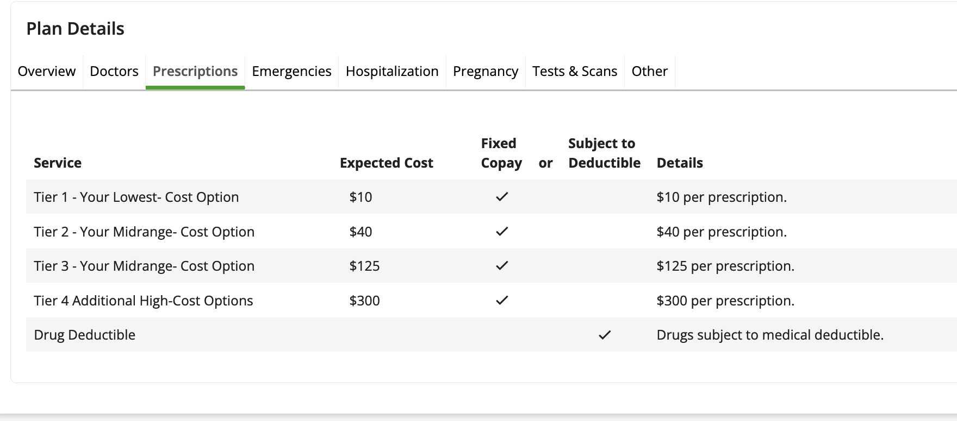The width and height of the screenshot is (957, 421).
Task: Click the Service column header
Action: click(58, 163)
